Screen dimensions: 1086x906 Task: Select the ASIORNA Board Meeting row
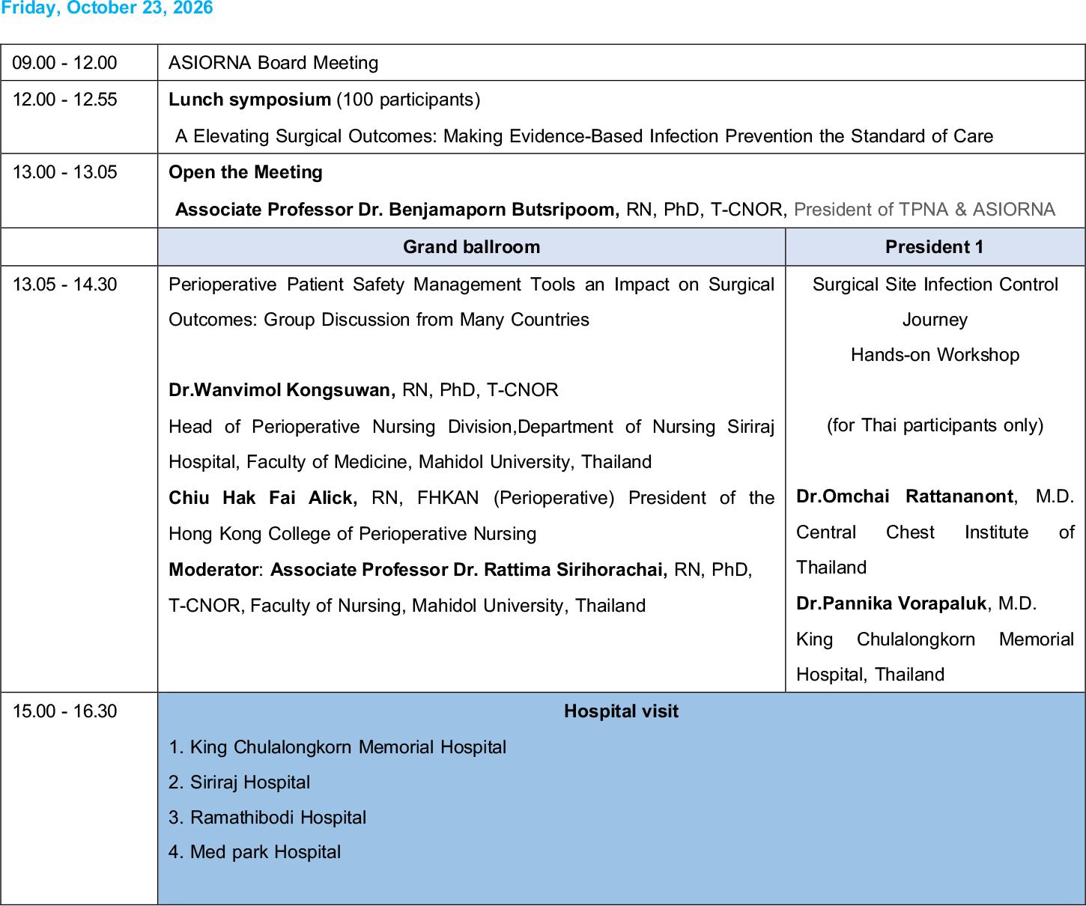543,63
